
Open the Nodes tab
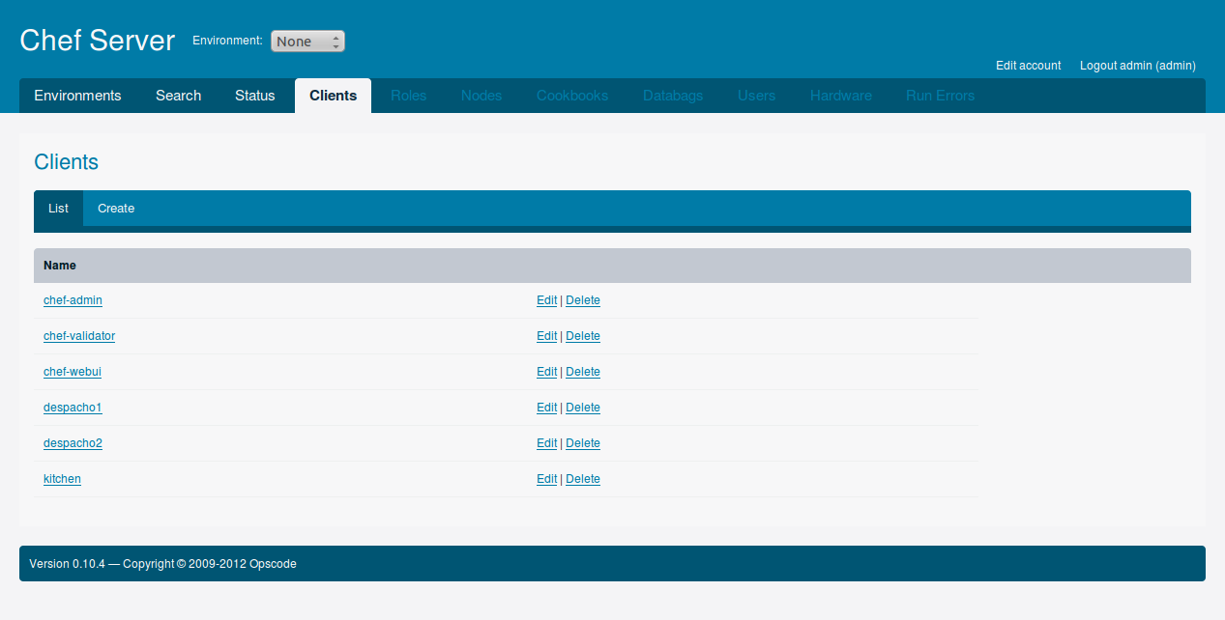click(x=481, y=96)
